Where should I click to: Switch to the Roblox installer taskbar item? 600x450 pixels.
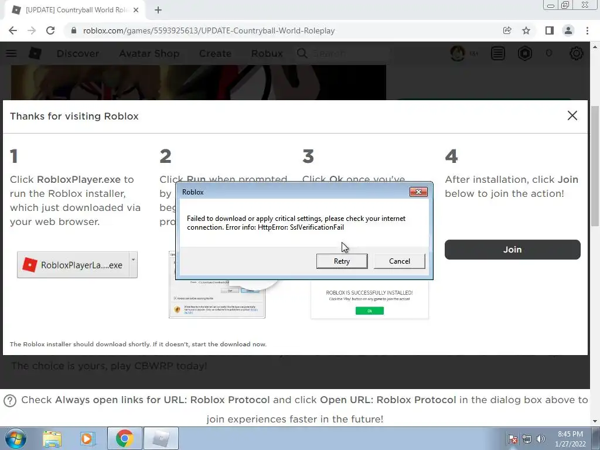(x=161, y=438)
